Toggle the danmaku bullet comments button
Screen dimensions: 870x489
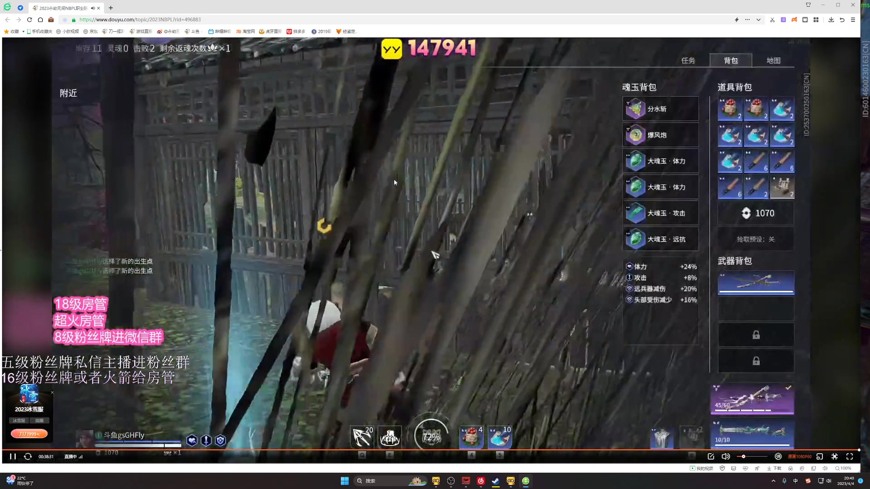point(778,456)
